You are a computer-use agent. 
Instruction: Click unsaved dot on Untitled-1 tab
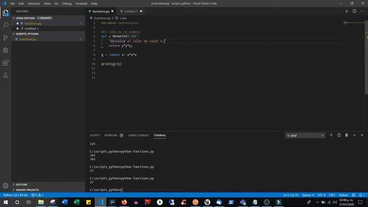(x=141, y=11)
